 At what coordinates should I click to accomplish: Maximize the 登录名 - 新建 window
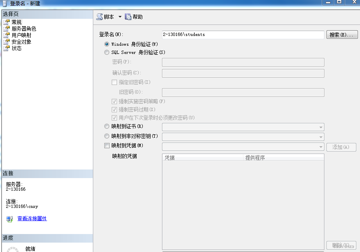tap(339, 2)
